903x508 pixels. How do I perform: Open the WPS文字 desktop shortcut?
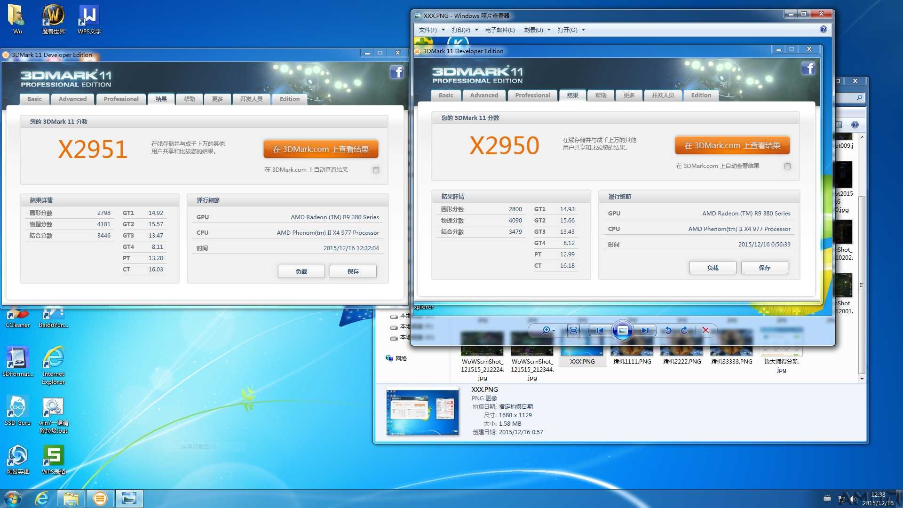89,19
